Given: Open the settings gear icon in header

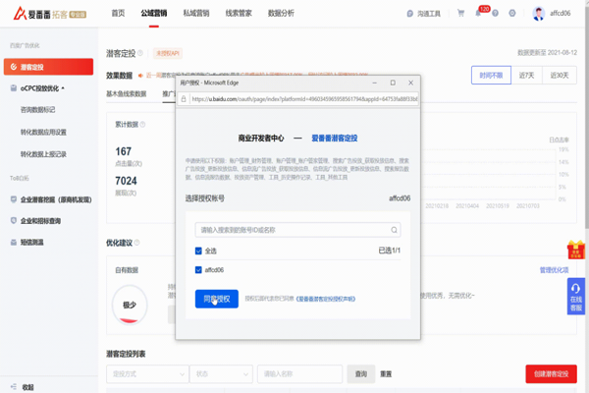Looking at the screenshot, I should [512, 13].
